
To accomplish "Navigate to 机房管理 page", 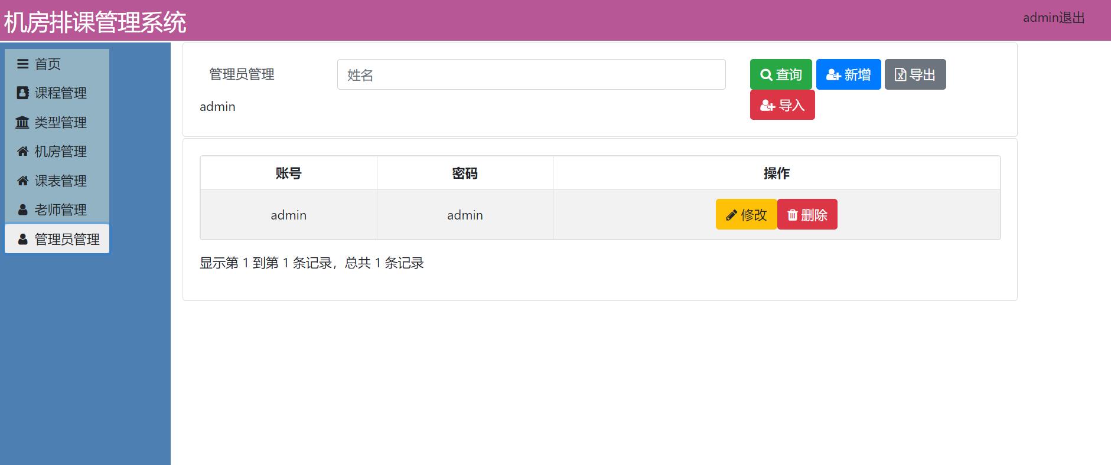I will [57, 152].
